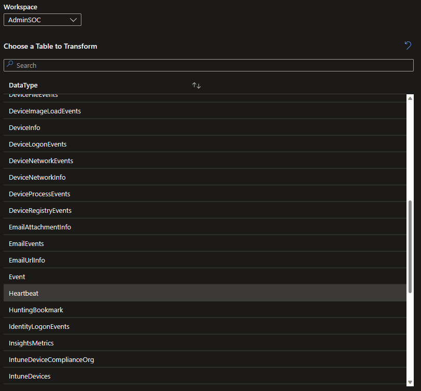
Task: Pick the InsightsMetrics table
Action: [205, 343]
